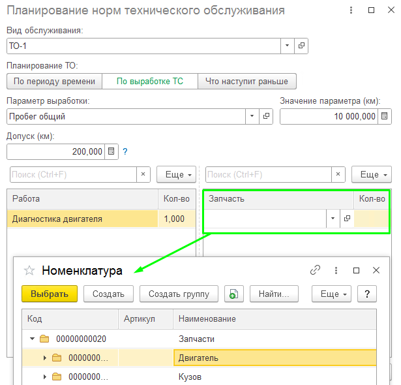Collapse the Запчасти tree group

click(x=32, y=339)
